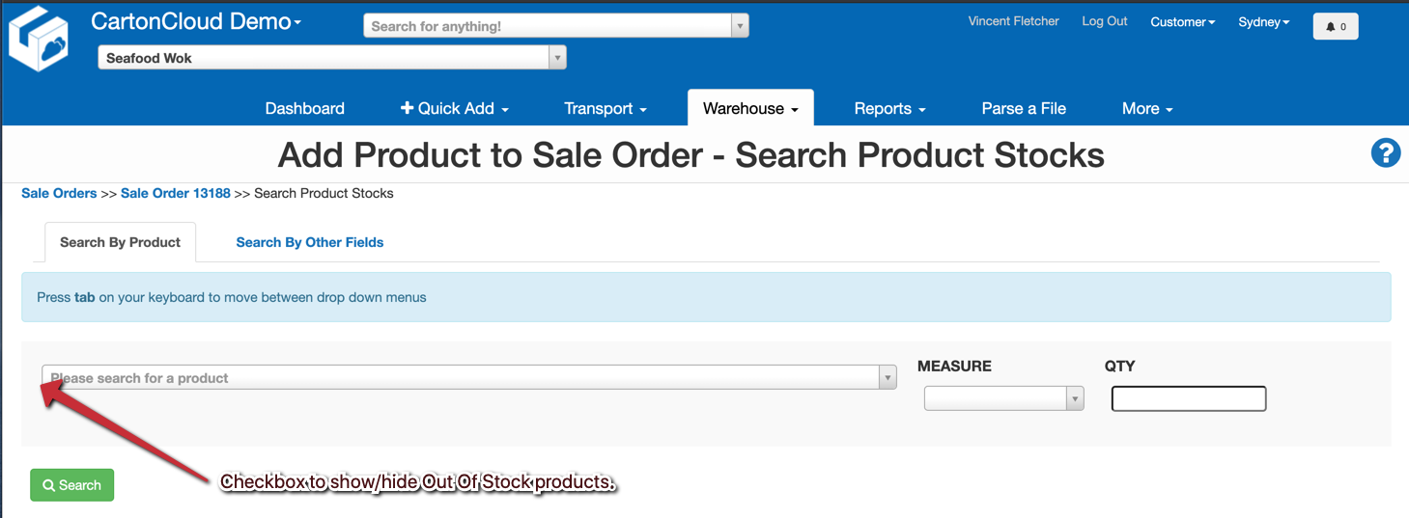Go to Parse a File
The height and width of the screenshot is (518, 1409).
coord(1024,108)
